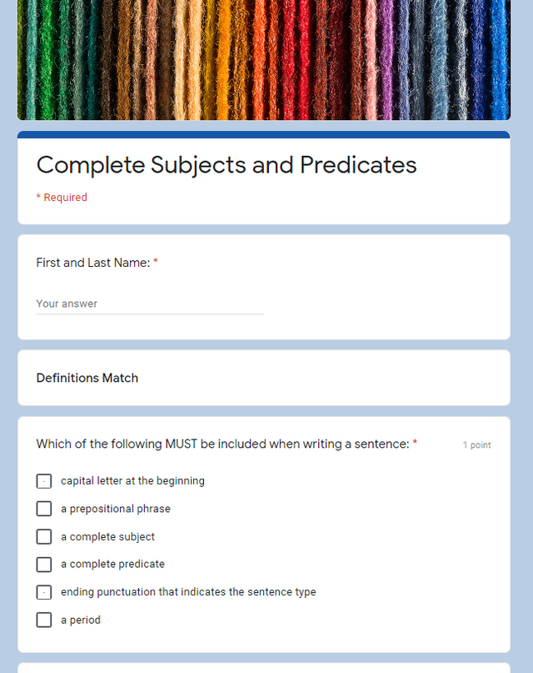This screenshot has height=673, width=533.
Task: Select the "a complete subject" checkbox
Action: coord(43,536)
